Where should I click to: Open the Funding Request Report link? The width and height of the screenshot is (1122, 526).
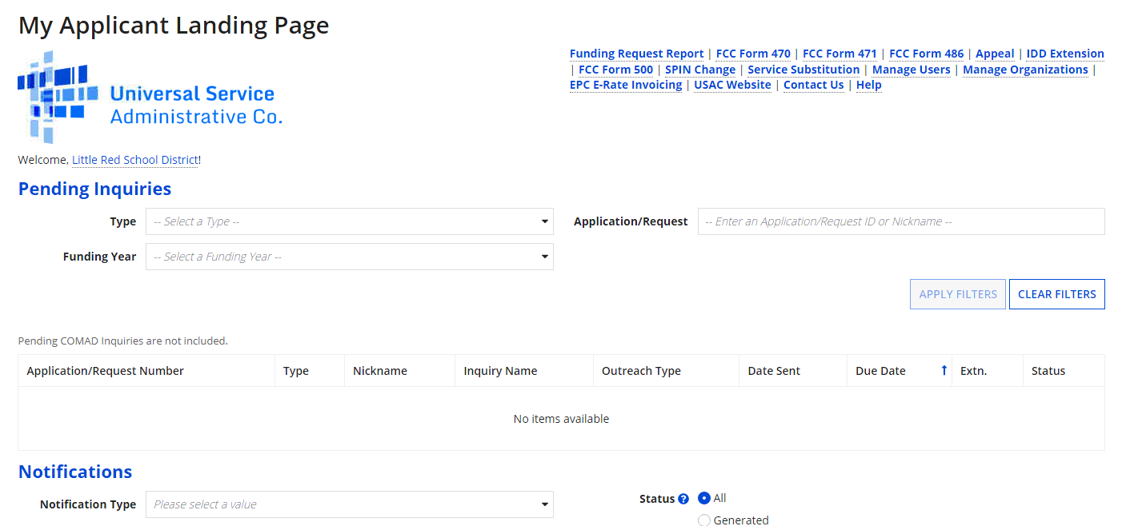coord(636,54)
